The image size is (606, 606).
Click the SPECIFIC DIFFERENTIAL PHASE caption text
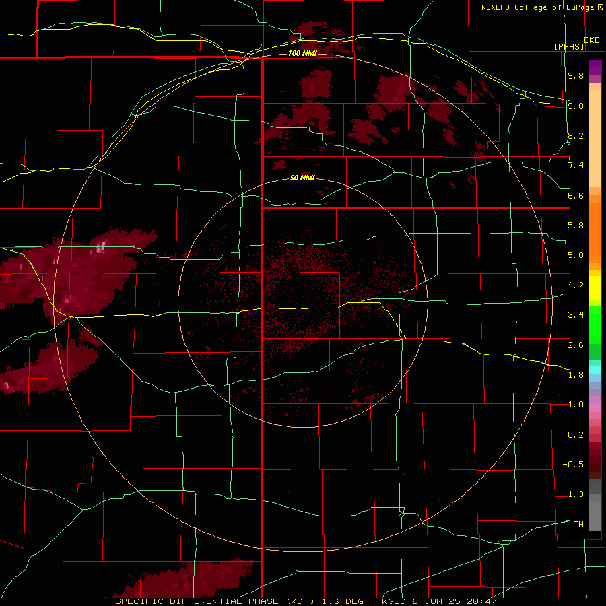[x=197, y=601]
